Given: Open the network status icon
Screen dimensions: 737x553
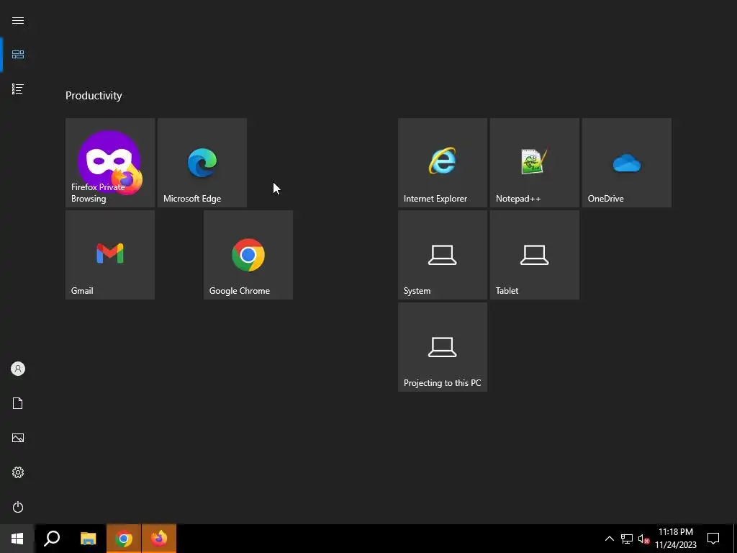Looking at the screenshot, I should click(627, 539).
